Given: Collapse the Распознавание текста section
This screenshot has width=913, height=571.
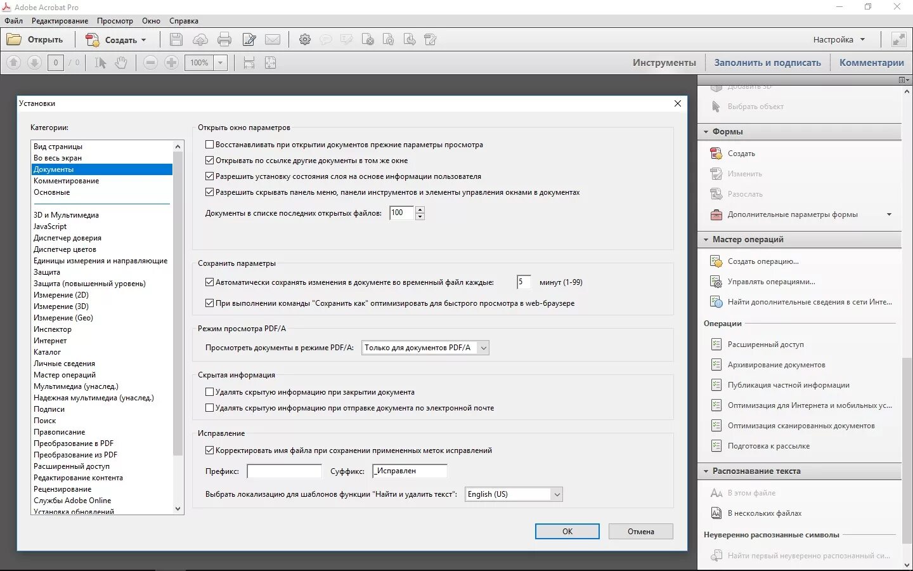Looking at the screenshot, I should pos(706,471).
